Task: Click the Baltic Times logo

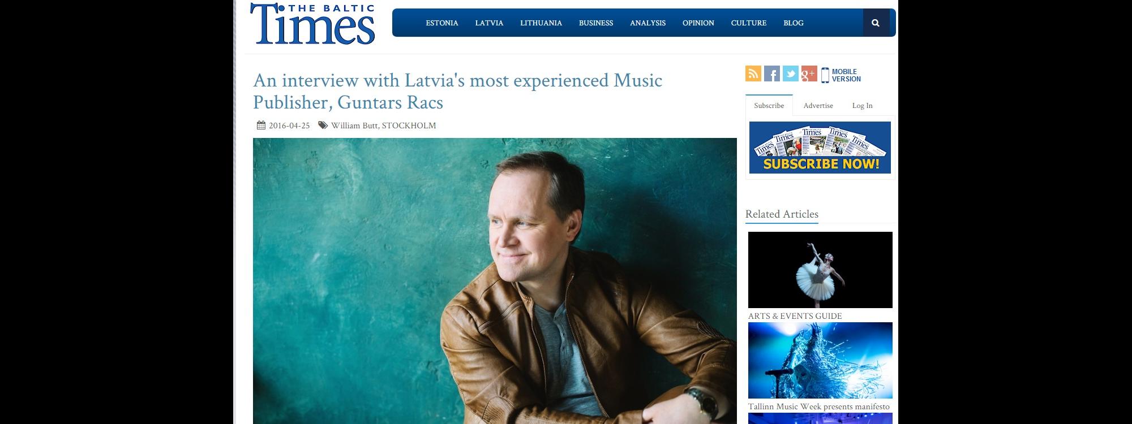Action: pyautogui.click(x=312, y=24)
